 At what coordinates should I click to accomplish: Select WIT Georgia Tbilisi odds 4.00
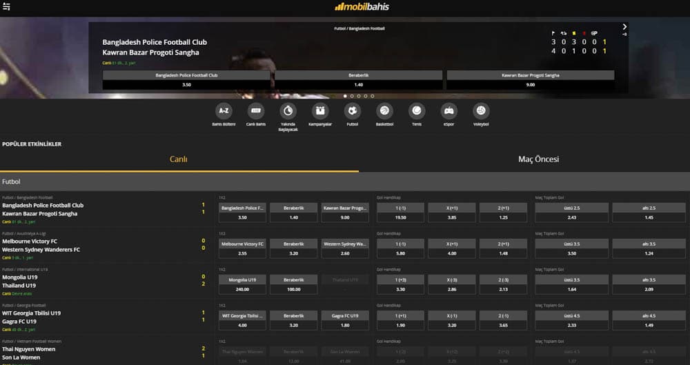(x=242, y=321)
